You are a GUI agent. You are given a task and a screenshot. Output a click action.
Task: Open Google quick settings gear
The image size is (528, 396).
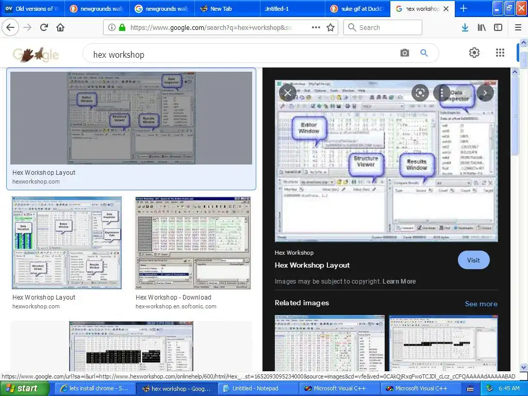(x=474, y=53)
